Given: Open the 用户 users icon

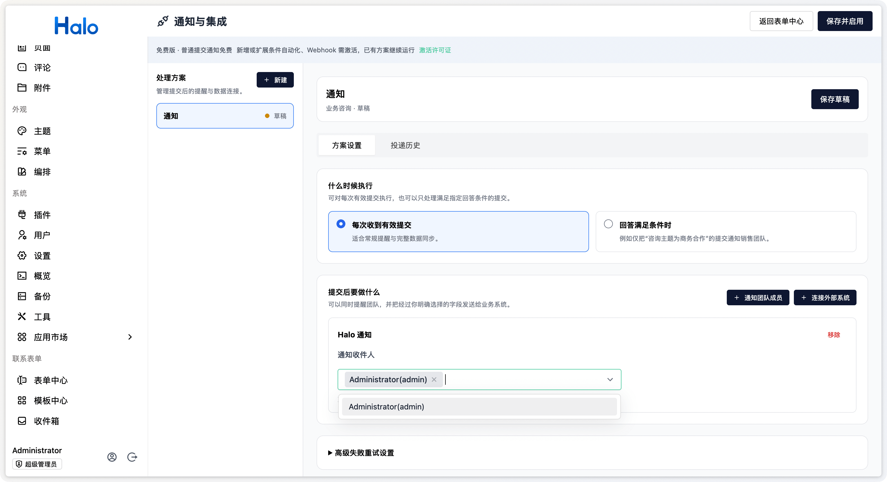Looking at the screenshot, I should point(22,235).
